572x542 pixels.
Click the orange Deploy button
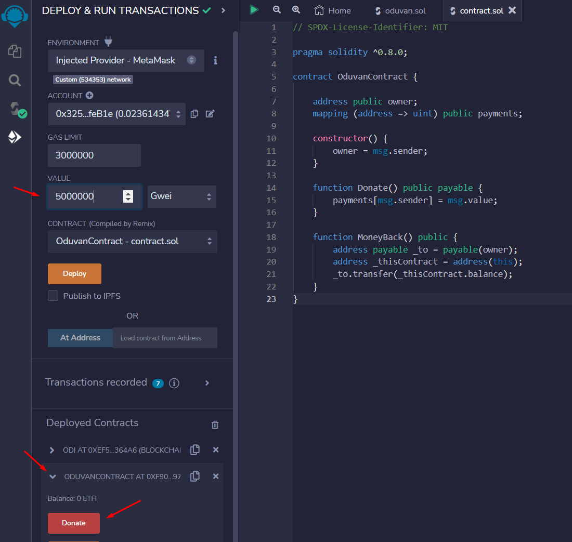click(74, 274)
